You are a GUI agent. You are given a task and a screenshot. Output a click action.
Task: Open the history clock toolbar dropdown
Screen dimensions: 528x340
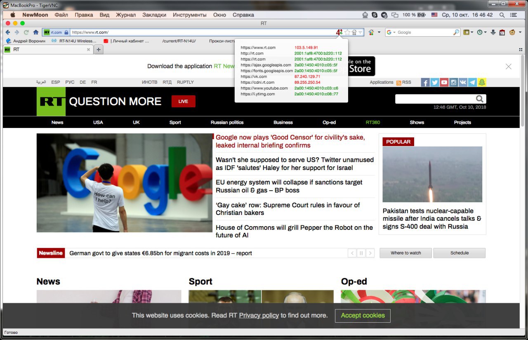[x=482, y=32]
